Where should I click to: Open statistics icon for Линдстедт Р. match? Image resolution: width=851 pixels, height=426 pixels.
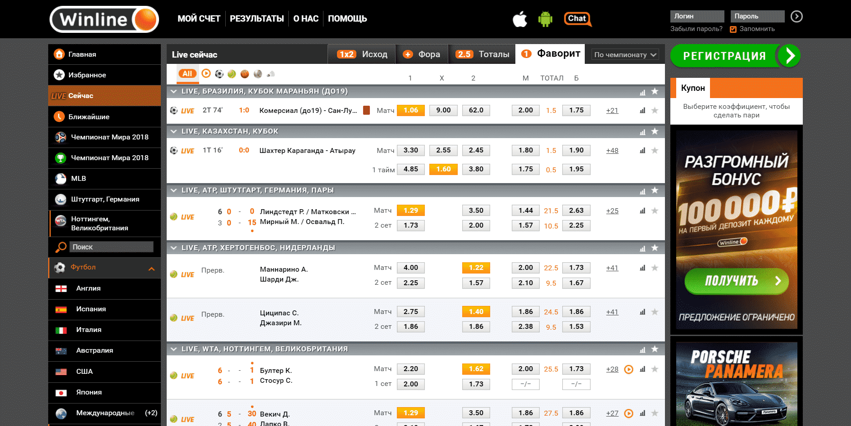[642, 211]
